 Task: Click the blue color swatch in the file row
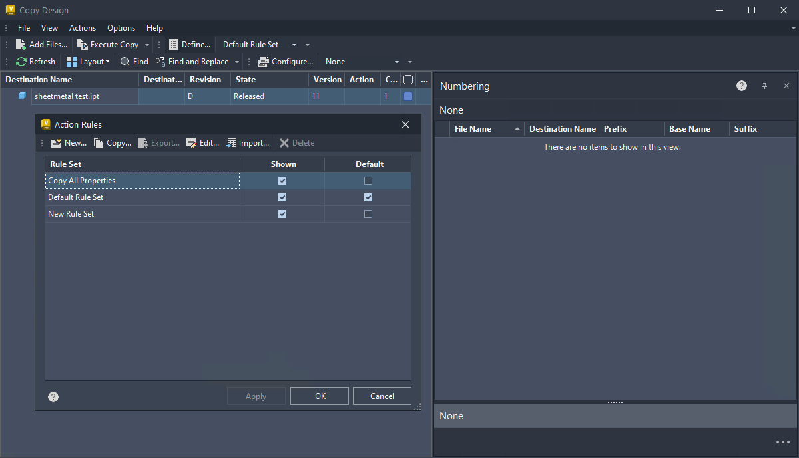(x=407, y=96)
